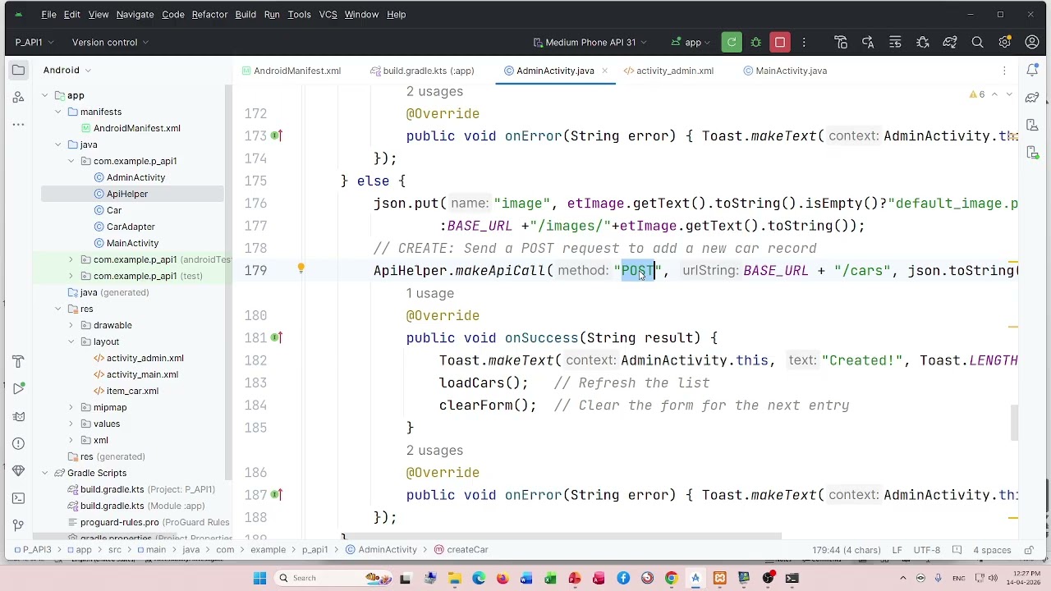The width and height of the screenshot is (1051, 591).
Task: Expand the com.example.p_api1 (test) package
Action: 71,276
